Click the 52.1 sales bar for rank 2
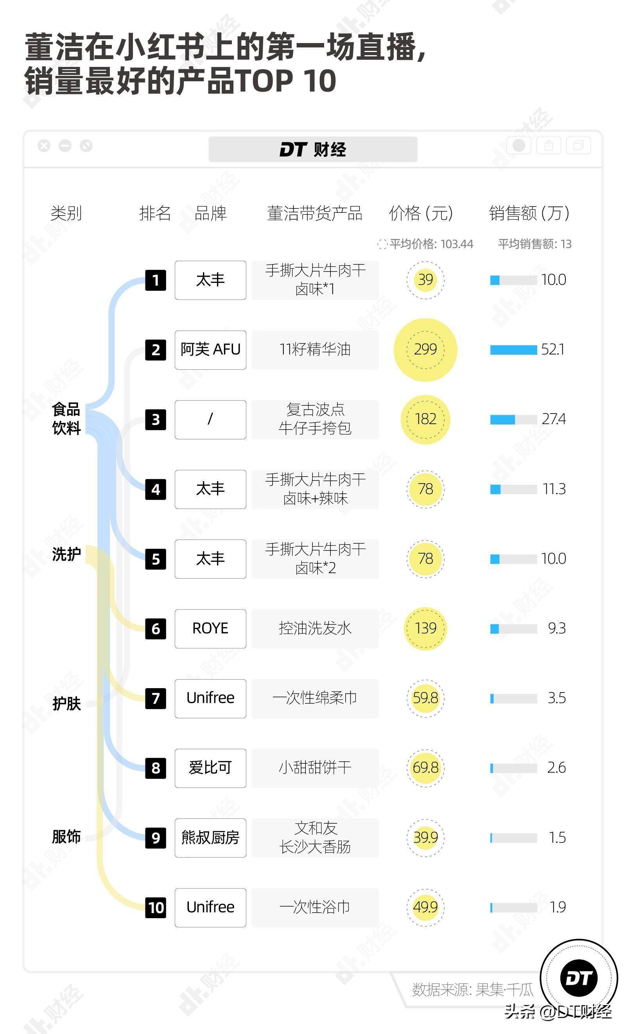 [x=513, y=350]
